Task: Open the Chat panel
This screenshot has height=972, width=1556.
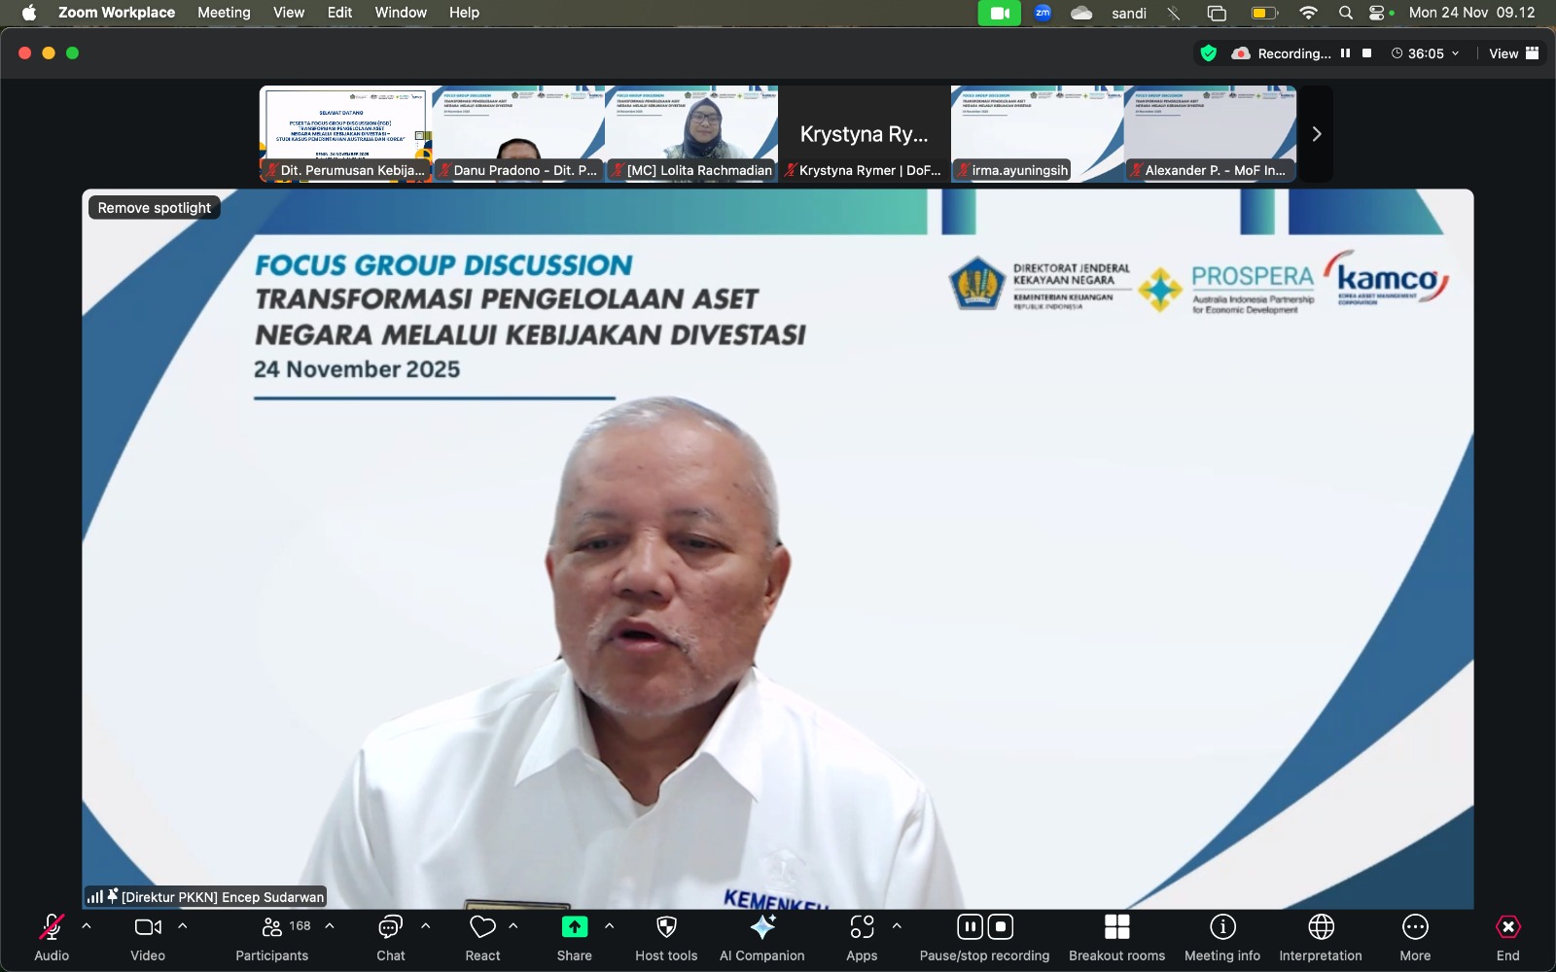Action: point(390,928)
